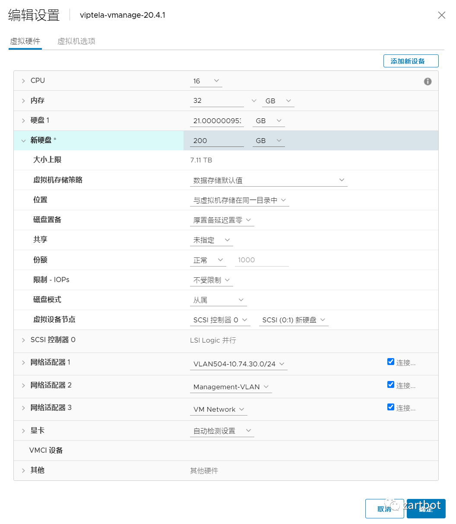Open VM Network dropdown
This screenshot has height=524, width=456.
(218, 410)
